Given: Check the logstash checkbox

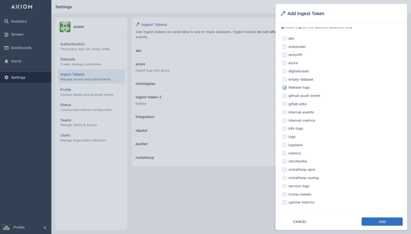Looking at the screenshot, I should 285,145.
